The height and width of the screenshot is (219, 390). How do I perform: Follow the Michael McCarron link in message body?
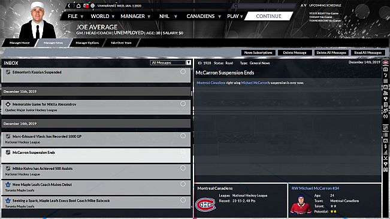click(x=255, y=83)
